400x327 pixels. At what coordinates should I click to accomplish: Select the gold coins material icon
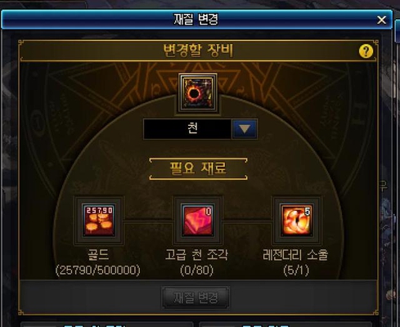[x=99, y=220]
